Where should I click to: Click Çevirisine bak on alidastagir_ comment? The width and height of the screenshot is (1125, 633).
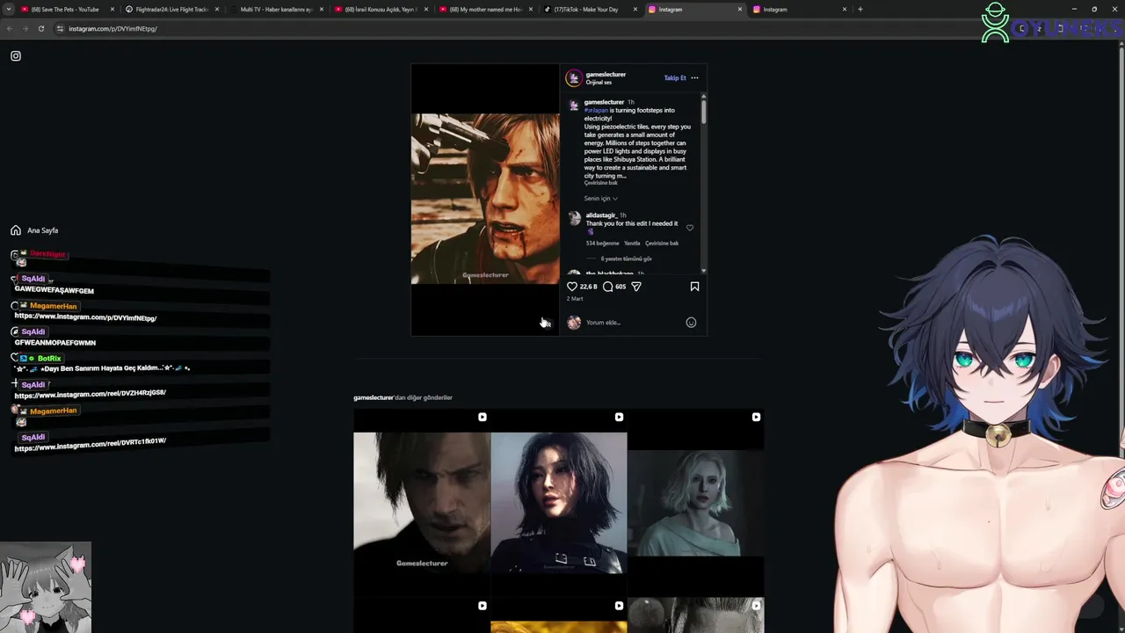tap(662, 244)
